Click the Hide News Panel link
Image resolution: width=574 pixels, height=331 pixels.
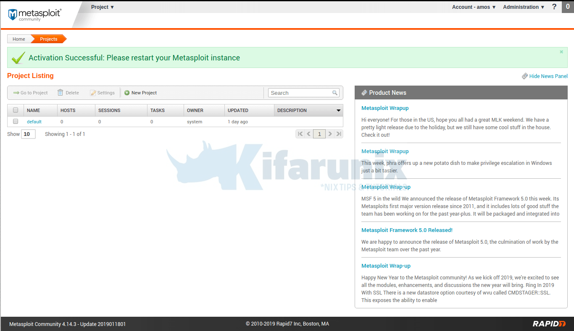pyautogui.click(x=545, y=76)
